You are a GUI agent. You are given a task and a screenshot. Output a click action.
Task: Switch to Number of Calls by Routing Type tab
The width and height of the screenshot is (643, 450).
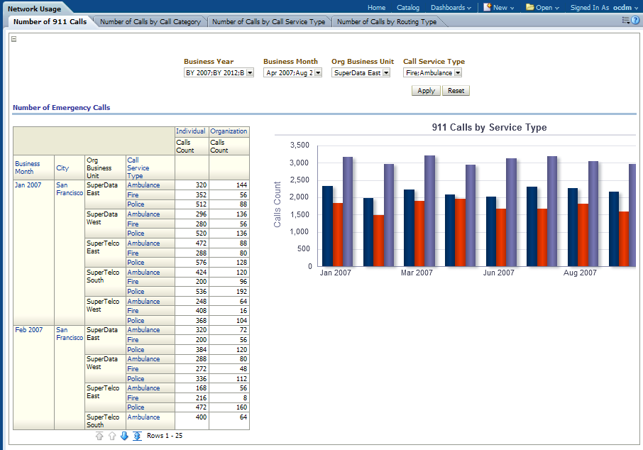point(387,22)
